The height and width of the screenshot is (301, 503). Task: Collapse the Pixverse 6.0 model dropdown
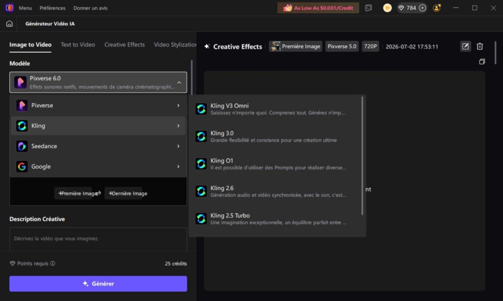pyautogui.click(x=179, y=83)
